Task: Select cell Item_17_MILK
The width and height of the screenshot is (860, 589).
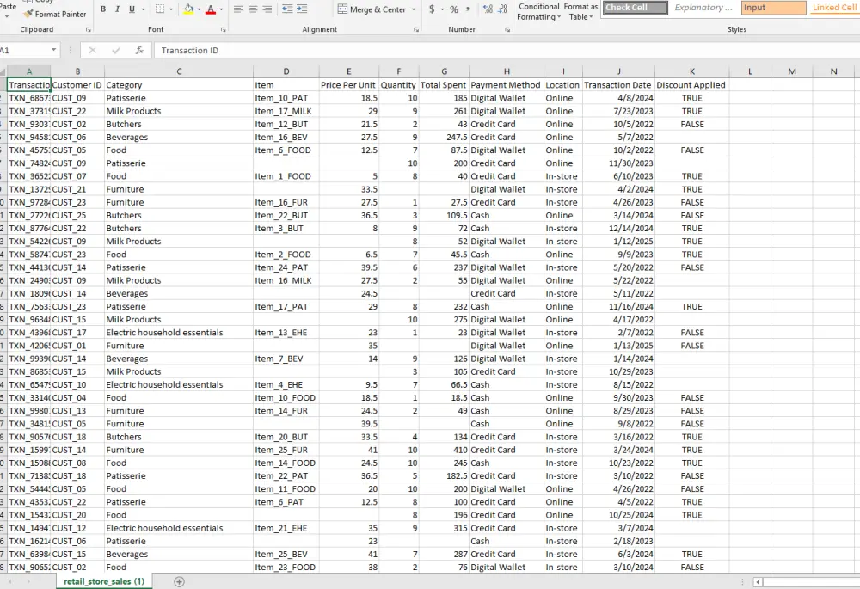Action: 286,111
